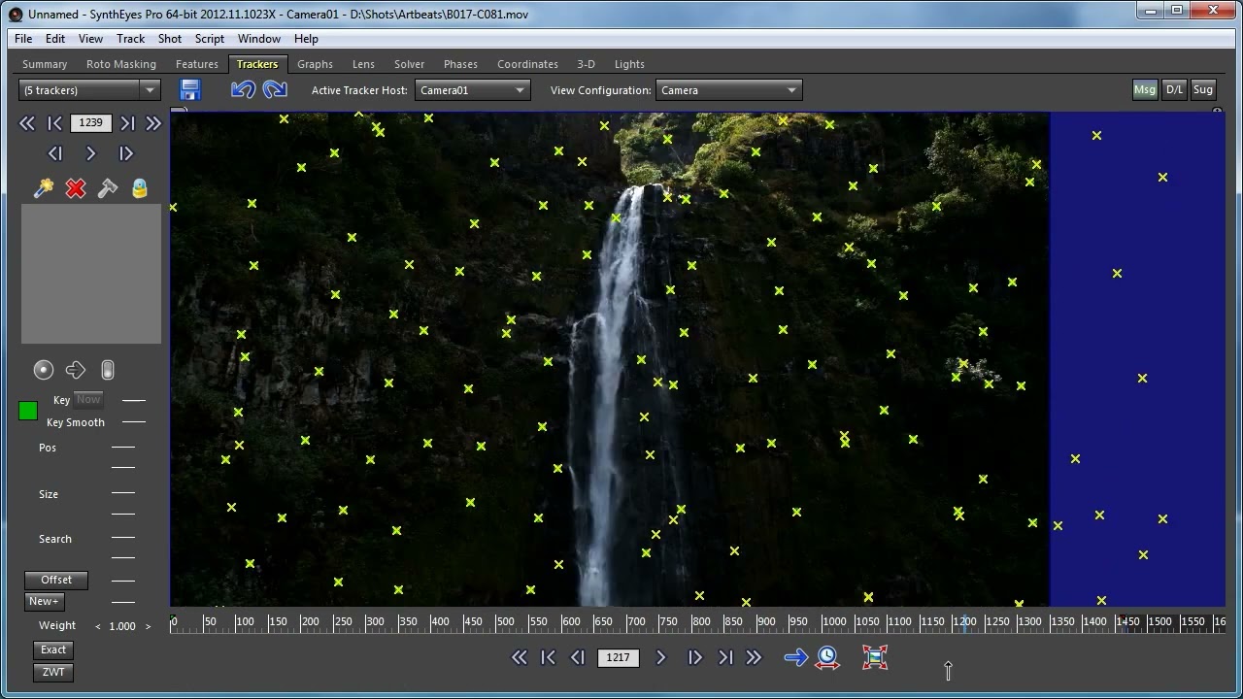Click the green tracker color swatch
The width and height of the screenshot is (1243, 699).
click(x=28, y=412)
